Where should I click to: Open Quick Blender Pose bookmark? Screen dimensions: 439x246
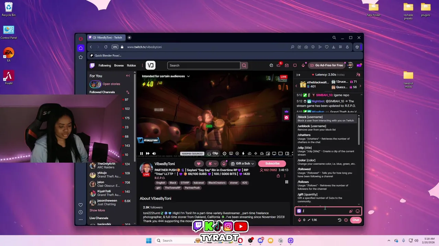click(106, 55)
